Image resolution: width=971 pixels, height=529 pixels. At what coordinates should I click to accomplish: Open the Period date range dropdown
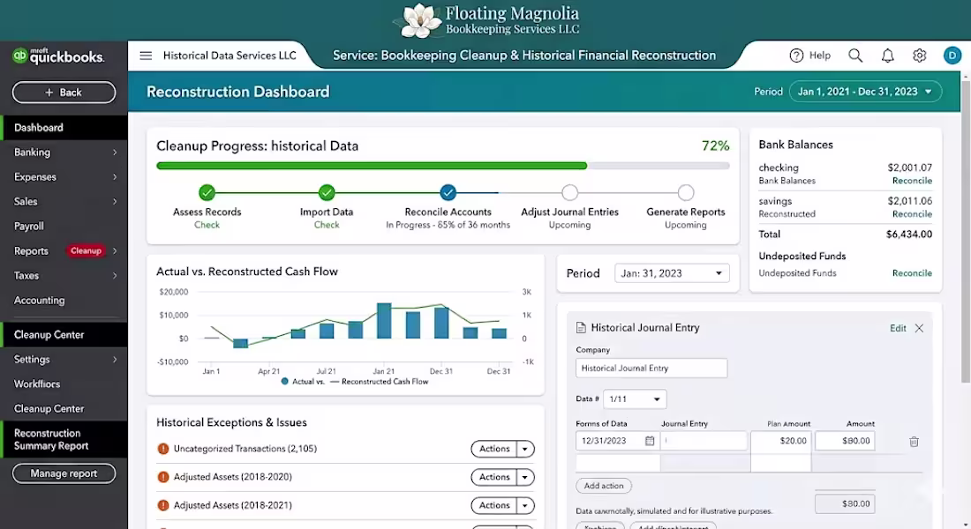pyautogui.click(x=865, y=92)
